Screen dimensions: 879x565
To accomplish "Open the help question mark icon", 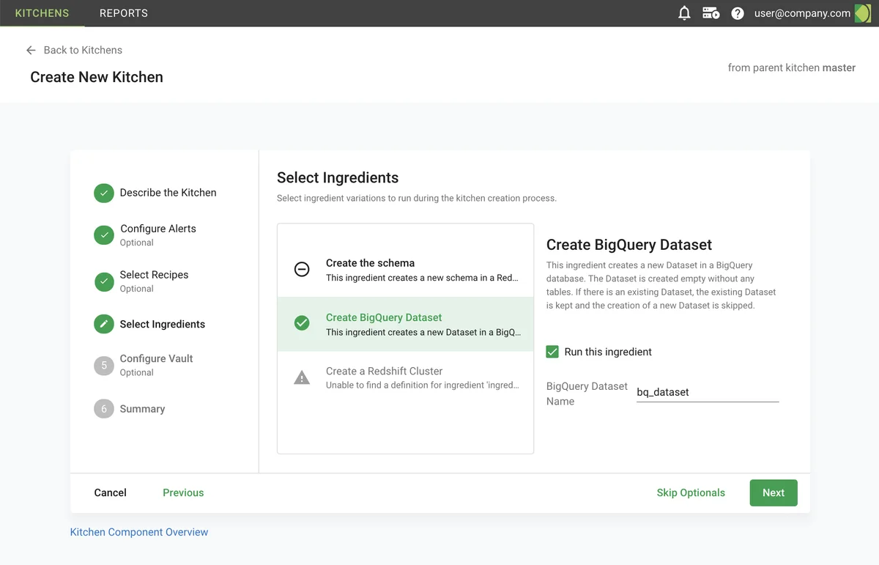I will [x=738, y=12].
